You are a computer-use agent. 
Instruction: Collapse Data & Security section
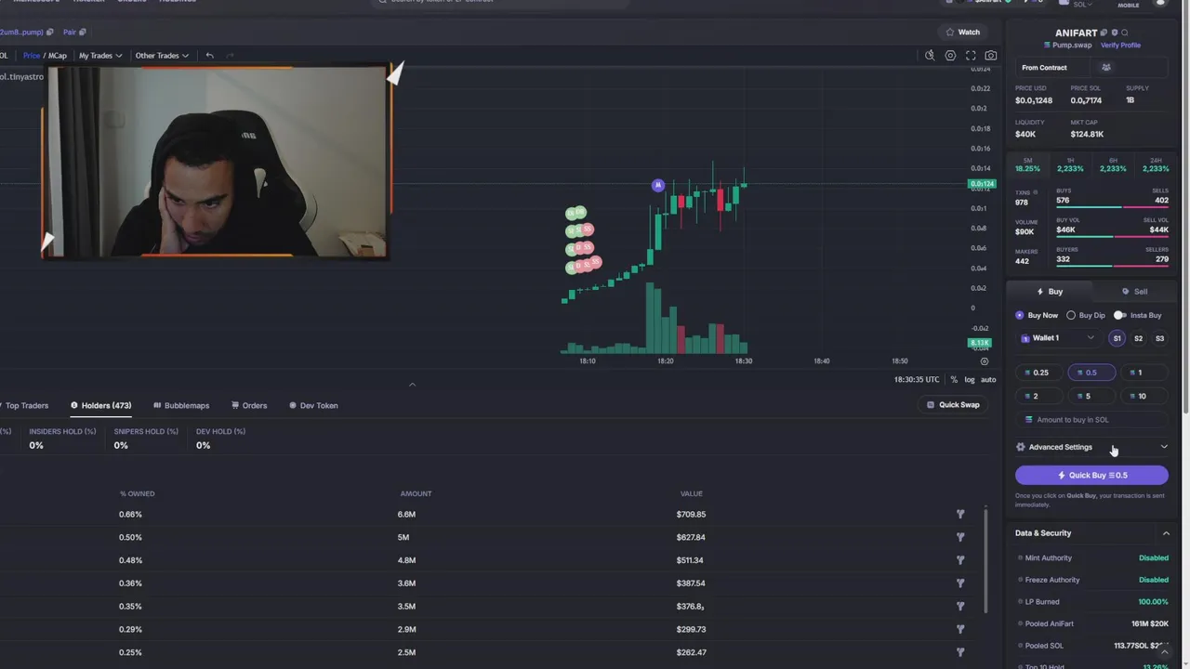tap(1166, 533)
